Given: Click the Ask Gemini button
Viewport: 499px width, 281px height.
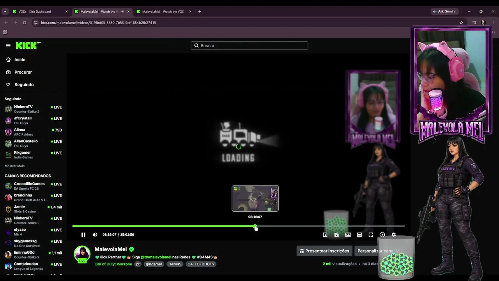Looking at the screenshot, I should coord(444,11).
